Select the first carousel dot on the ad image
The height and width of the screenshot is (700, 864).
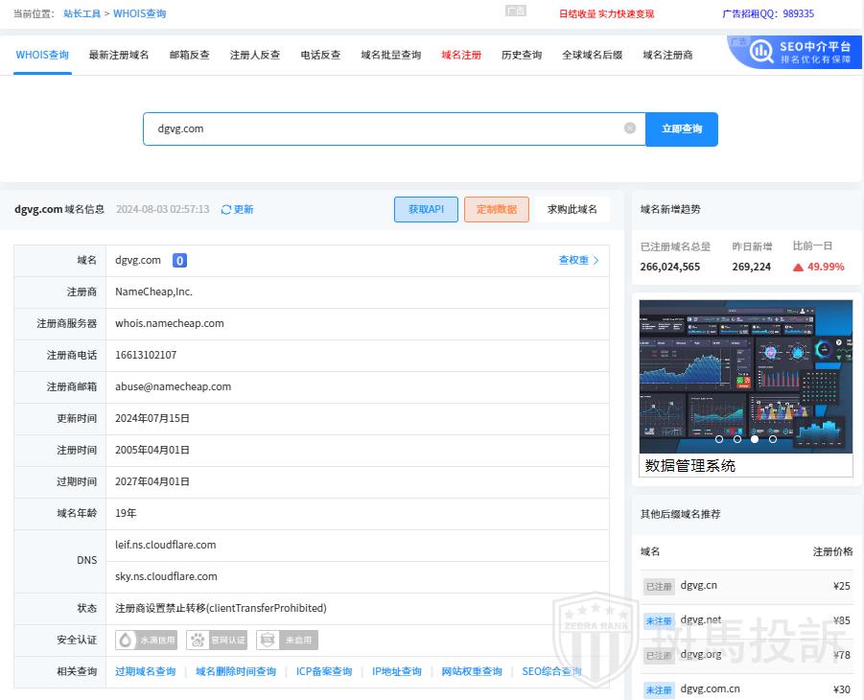(x=719, y=439)
